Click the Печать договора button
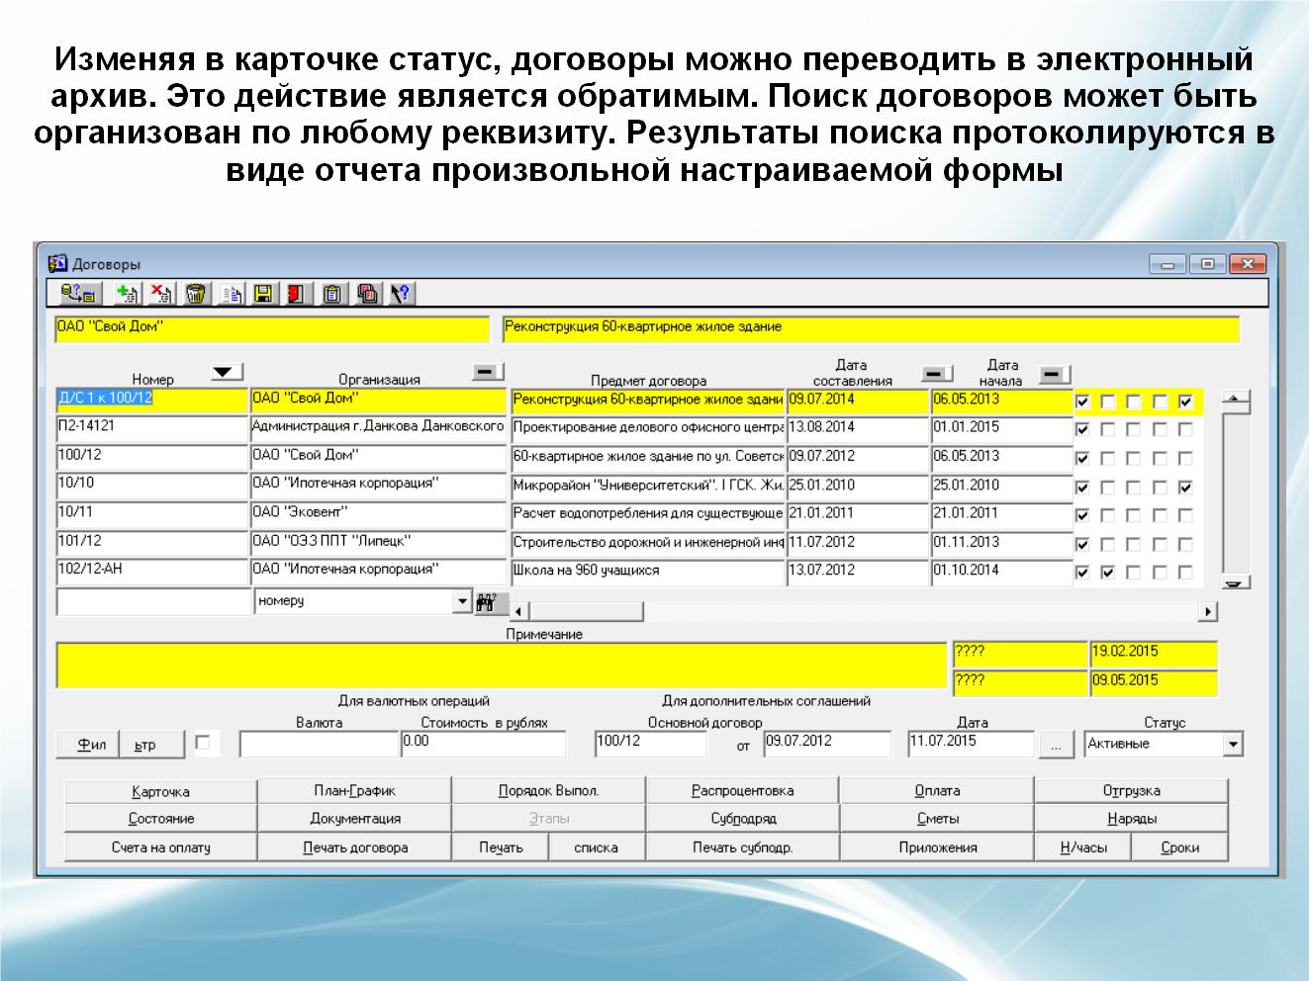The image size is (1309, 981). 354,847
